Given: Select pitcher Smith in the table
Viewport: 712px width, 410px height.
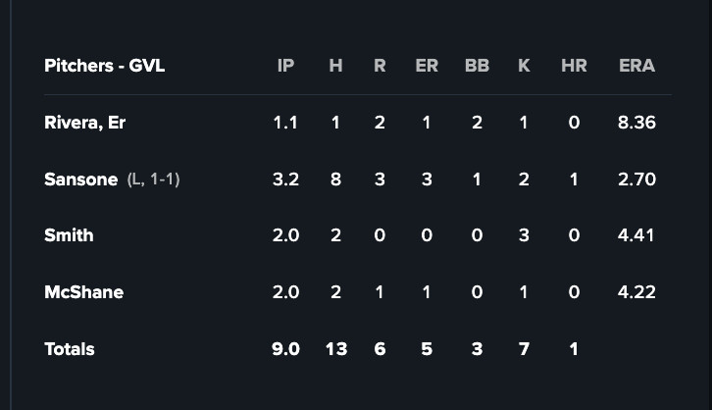Looking at the screenshot, I should (x=69, y=235).
